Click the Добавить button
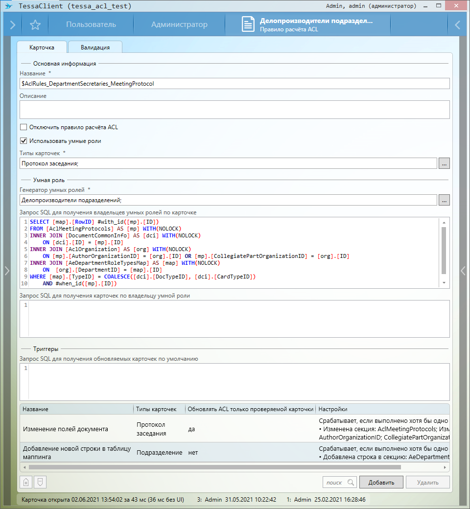Image resolution: width=470 pixels, height=509 pixels. (381, 482)
